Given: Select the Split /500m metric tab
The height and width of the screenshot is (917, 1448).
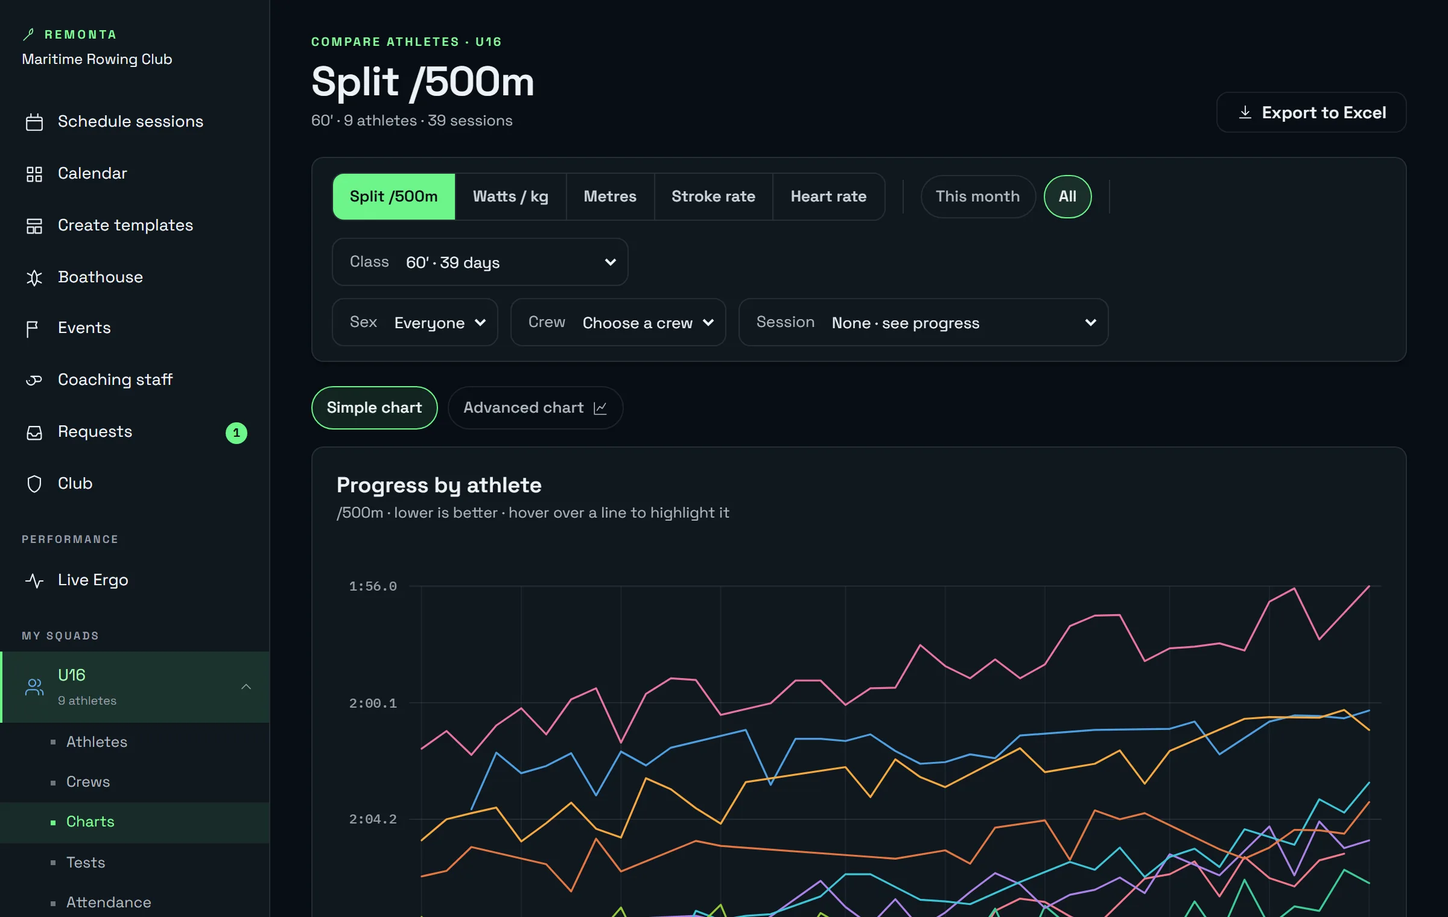Looking at the screenshot, I should click(x=393, y=196).
